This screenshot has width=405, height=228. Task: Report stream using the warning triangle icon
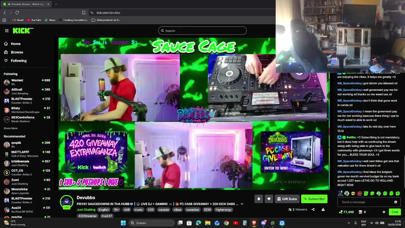tap(323, 209)
